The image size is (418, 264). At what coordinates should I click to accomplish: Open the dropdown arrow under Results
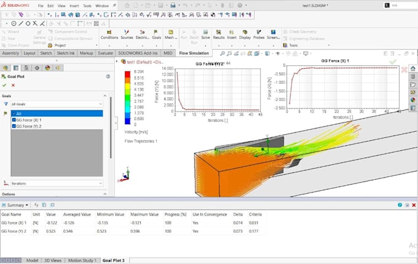pyautogui.click(x=219, y=46)
